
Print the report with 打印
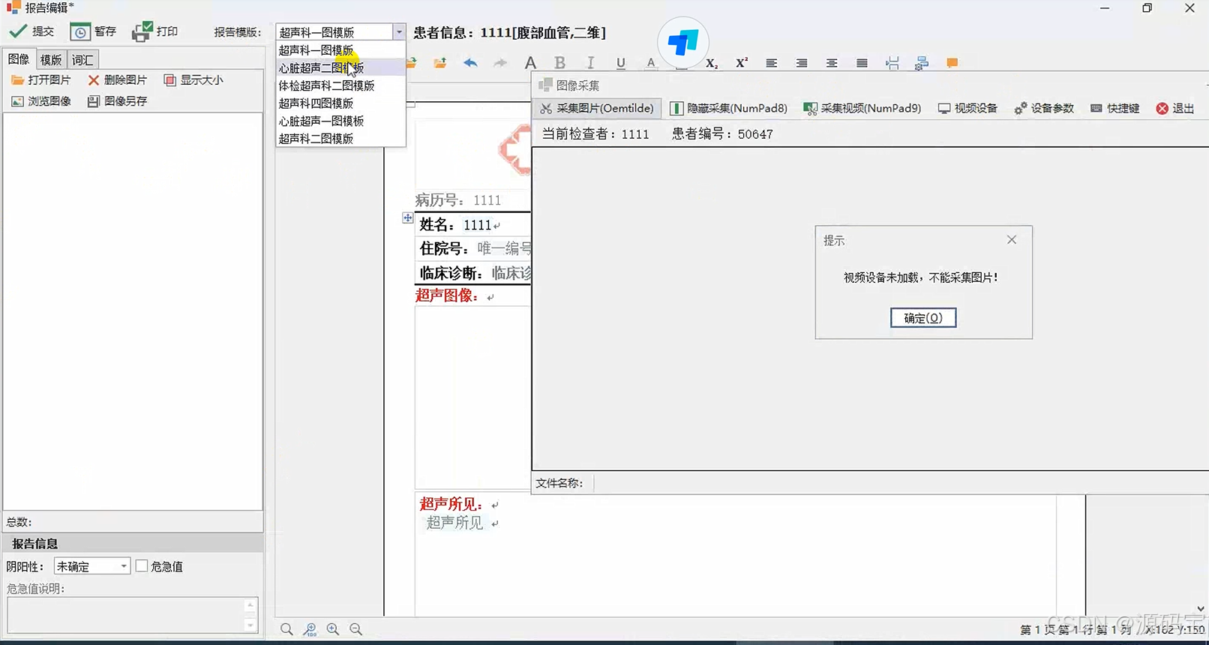point(155,31)
